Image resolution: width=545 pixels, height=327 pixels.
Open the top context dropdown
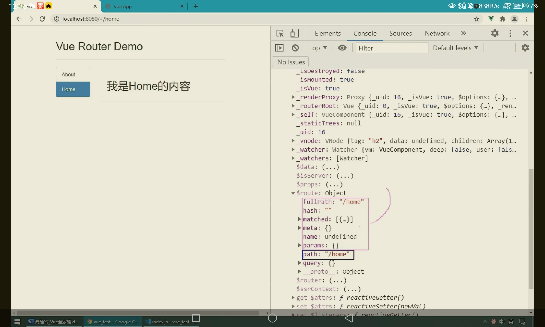[318, 48]
